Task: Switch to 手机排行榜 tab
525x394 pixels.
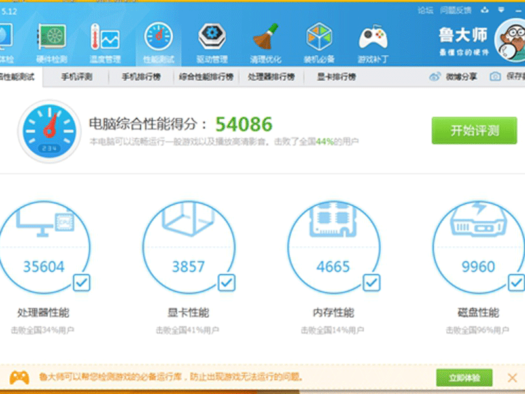Action: [141, 77]
